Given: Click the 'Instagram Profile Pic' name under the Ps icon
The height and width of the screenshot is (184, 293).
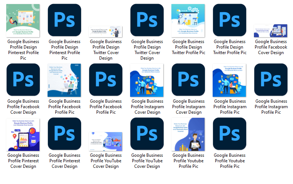Looking at the screenshot, I should point(271,107).
